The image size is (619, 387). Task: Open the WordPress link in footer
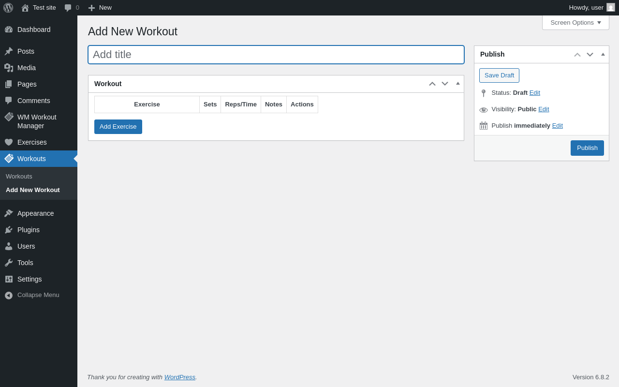180,377
